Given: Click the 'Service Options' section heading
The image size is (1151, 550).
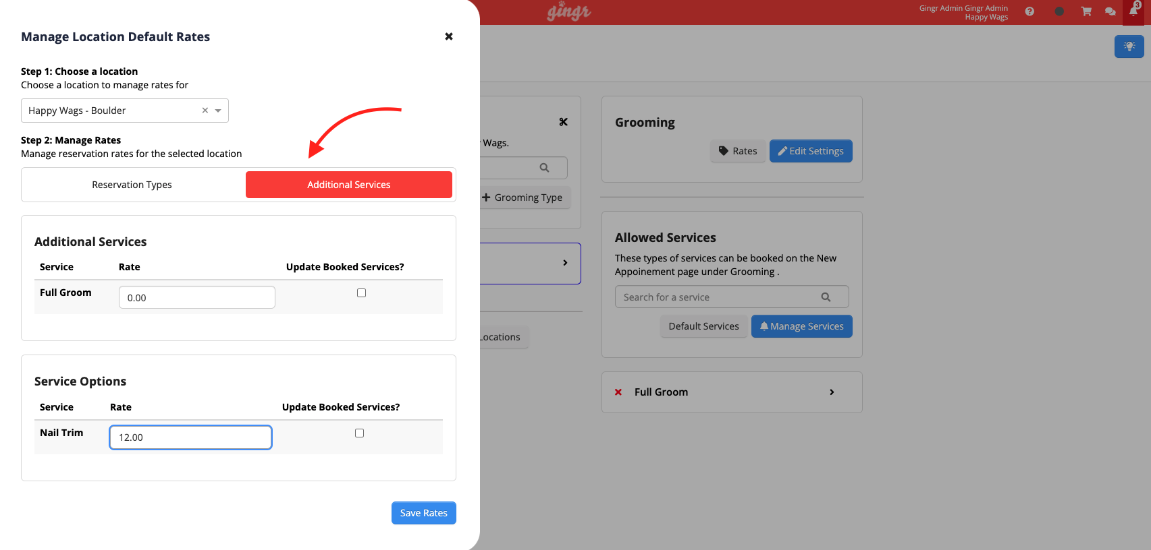Looking at the screenshot, I should (80, 381).
